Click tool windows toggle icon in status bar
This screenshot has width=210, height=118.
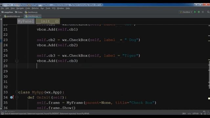pos(2,114)
